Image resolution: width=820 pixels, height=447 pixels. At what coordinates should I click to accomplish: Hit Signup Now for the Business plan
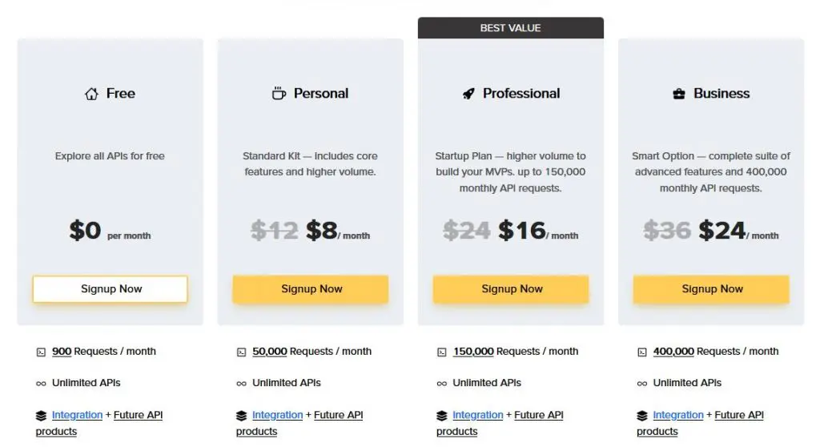[x=711, y=289]
